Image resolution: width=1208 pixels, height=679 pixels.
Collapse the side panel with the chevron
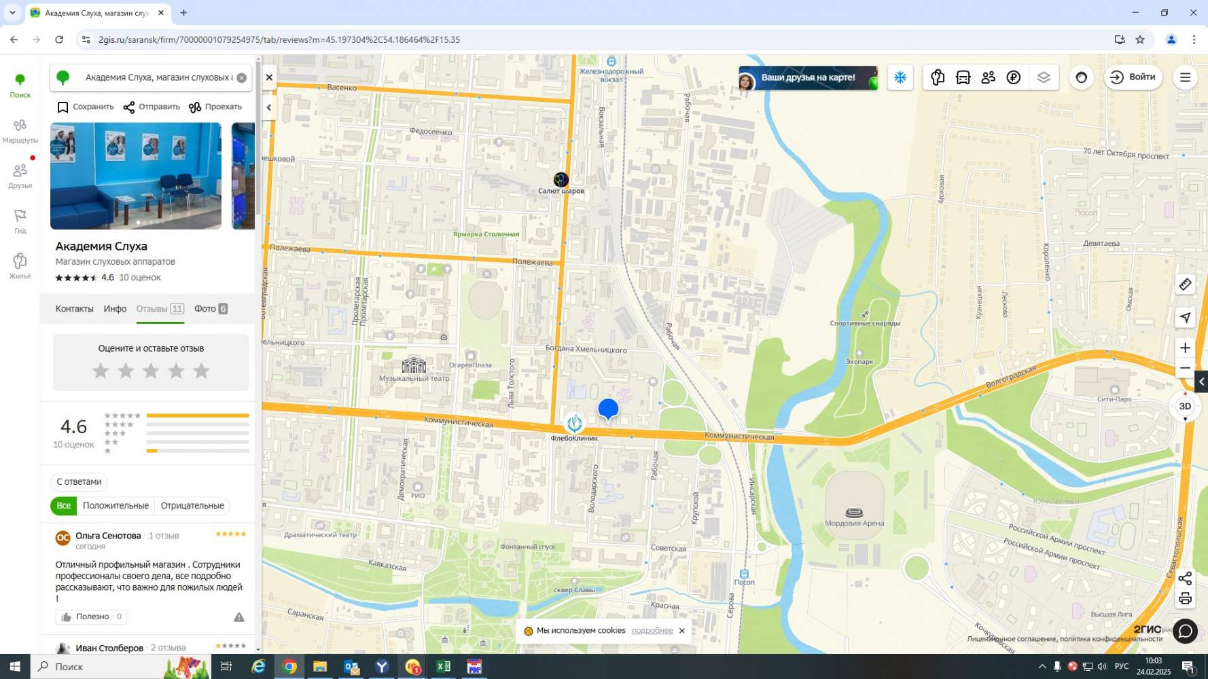(269, 107)
